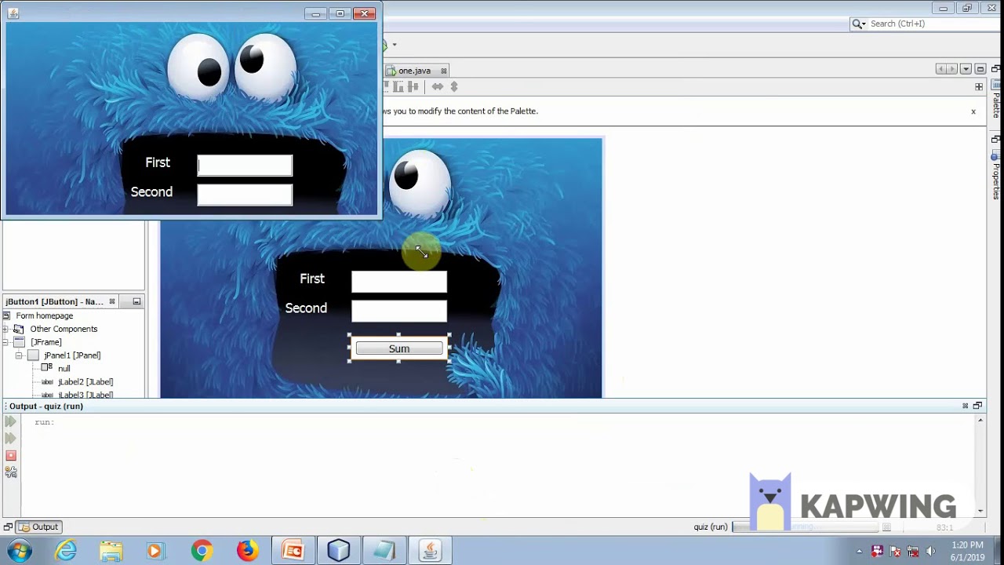Viewport: 1004px width, 565px height.
Task: Dismiss the Palette hint with x
Action: pyautogui.click(x=973, y=111)
